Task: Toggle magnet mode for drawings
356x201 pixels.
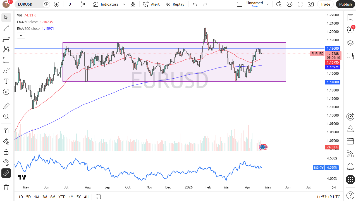Action: click(6, 131)
